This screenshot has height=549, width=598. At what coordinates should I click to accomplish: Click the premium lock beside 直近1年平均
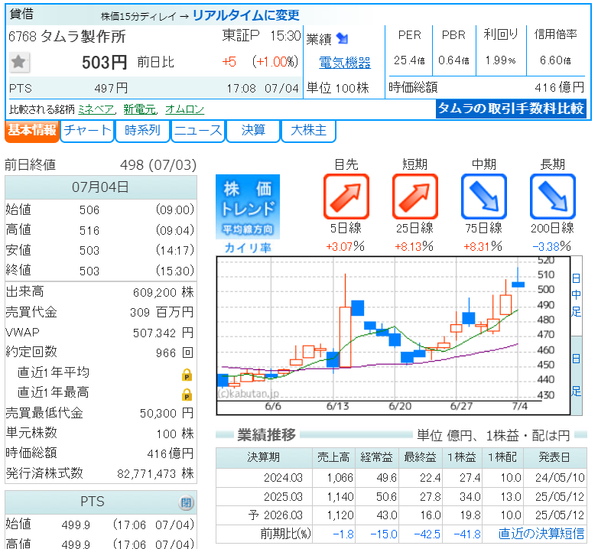pyautogui.click(x=187, y=375)
